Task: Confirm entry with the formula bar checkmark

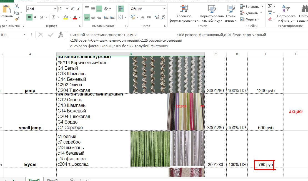Action: [51, 35]
